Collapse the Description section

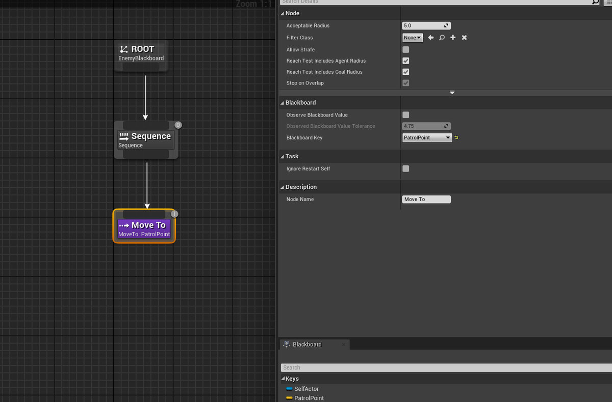click(282, 187)
